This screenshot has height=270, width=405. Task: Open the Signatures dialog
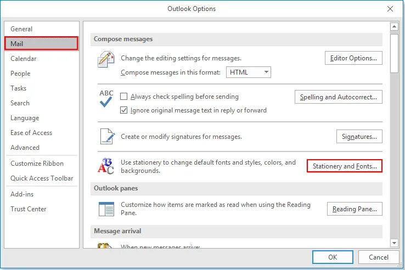tap(359, 137)
